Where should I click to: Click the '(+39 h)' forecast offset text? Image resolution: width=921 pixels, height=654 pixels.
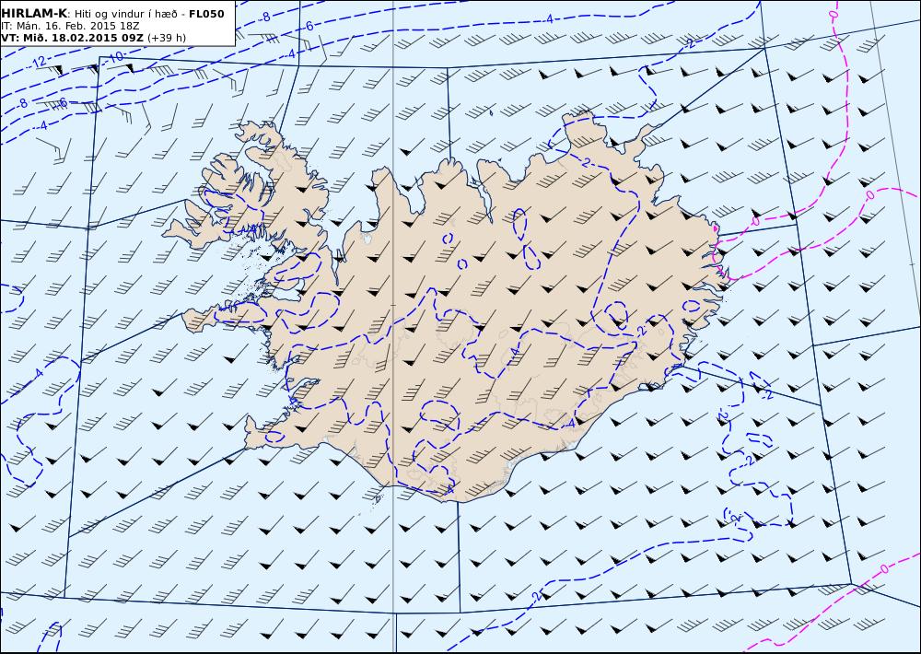(166, 38)
